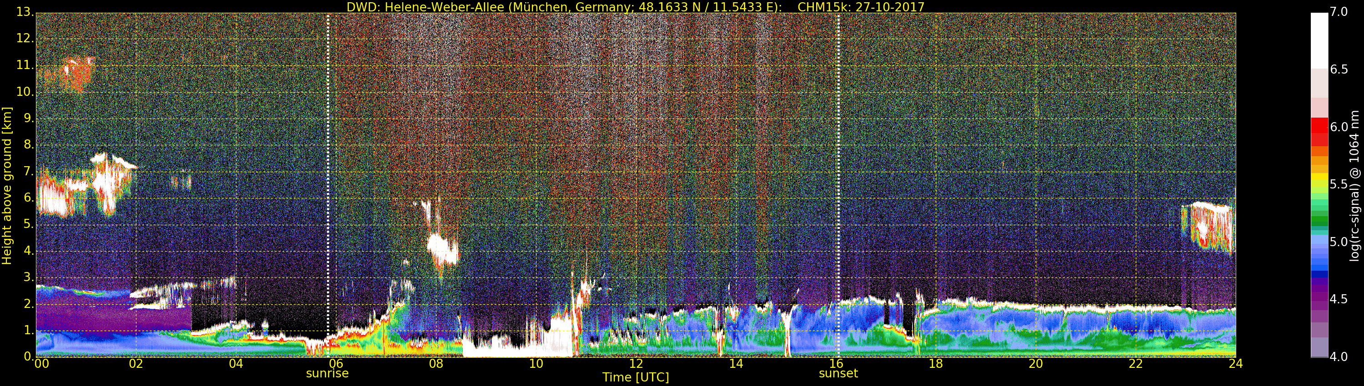Click the red section of the colorbar
Screen dimensions: 1364x386
(1319, 127)
